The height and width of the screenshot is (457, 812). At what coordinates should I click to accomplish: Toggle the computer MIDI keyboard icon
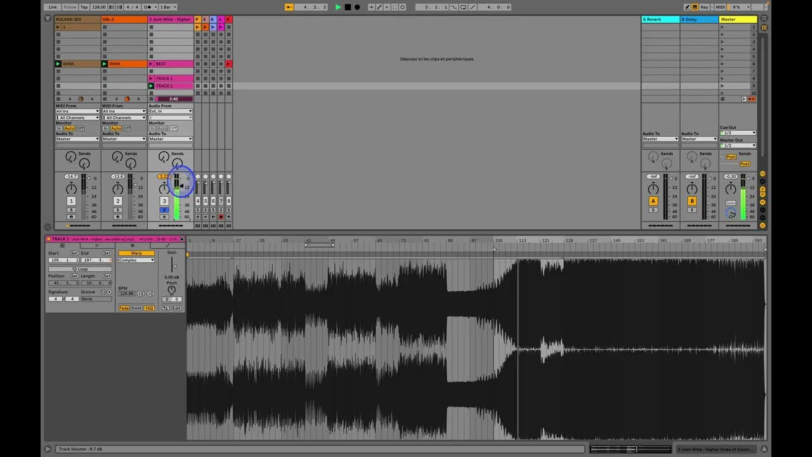(695, 7)
